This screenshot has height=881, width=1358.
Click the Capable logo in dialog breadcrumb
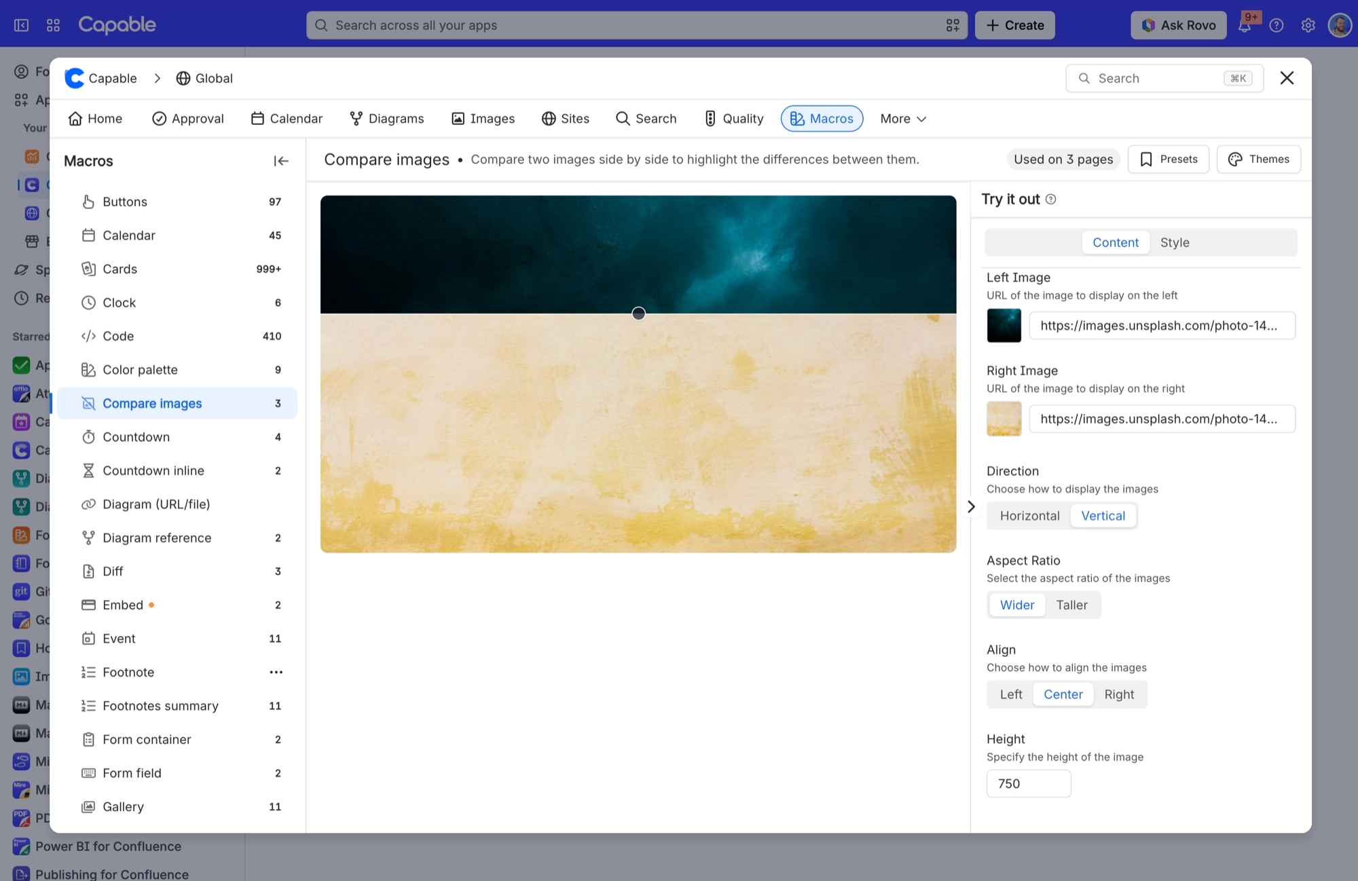tap(74, 78)
